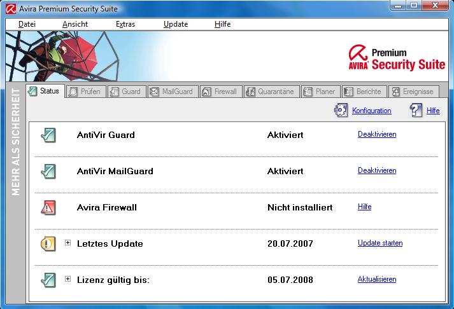Click the Avira Premium Security Suite logo

(x=397, y=57)
